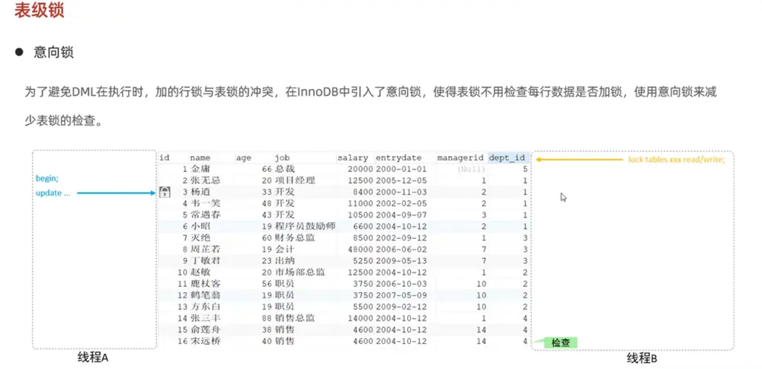The image size is (762, 369).
Task: Click the entry date 2000-01-01
Action: 401,169
